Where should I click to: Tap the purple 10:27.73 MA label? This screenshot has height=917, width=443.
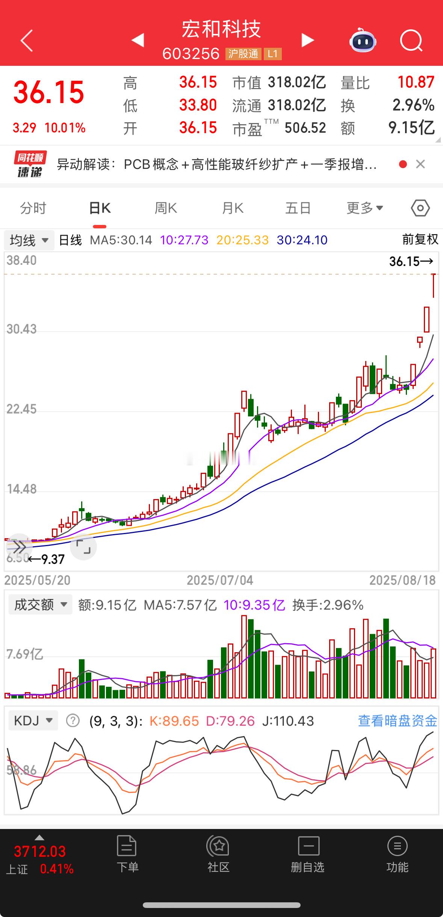[184, 240]
